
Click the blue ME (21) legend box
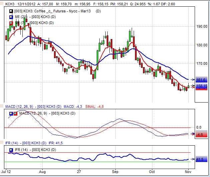[11, 17]
